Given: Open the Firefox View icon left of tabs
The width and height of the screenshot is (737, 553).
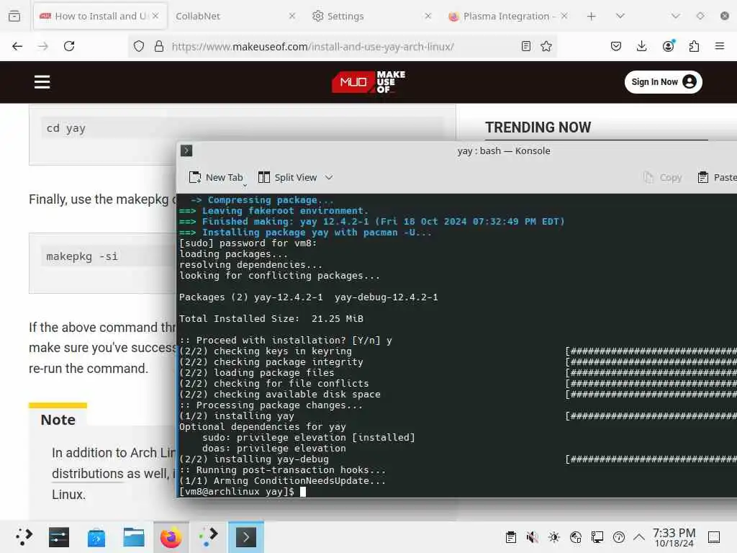Looking at the screenshot, I should [14, 16].
